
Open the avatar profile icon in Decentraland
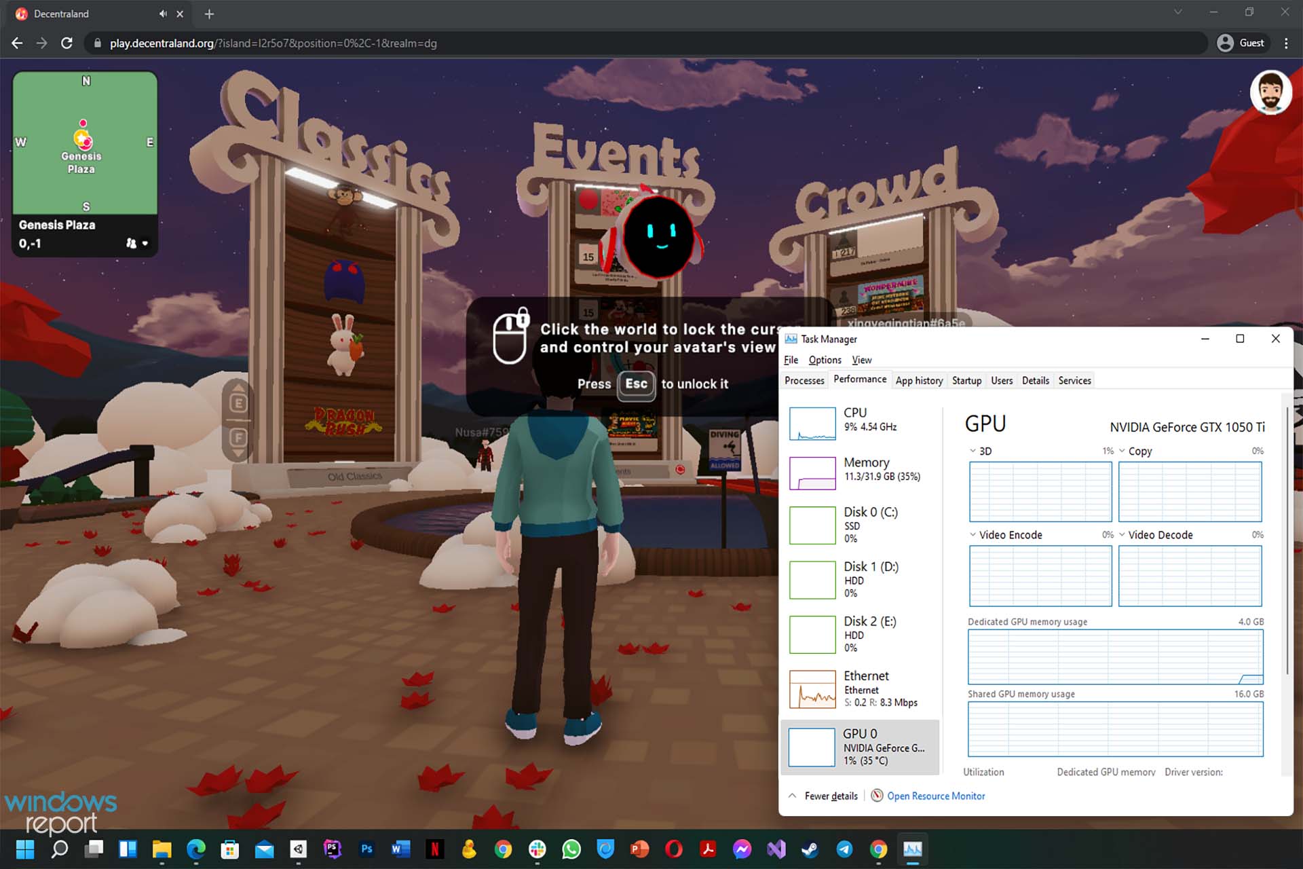[x=1270, y=93]
